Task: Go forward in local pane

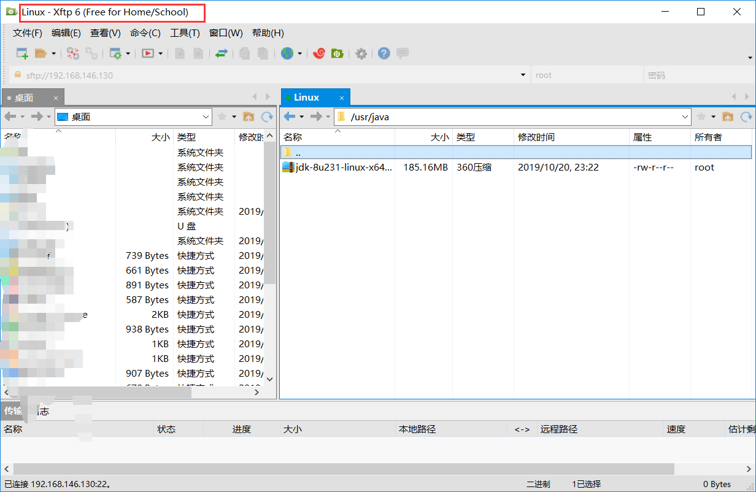Action: point(37,117)
